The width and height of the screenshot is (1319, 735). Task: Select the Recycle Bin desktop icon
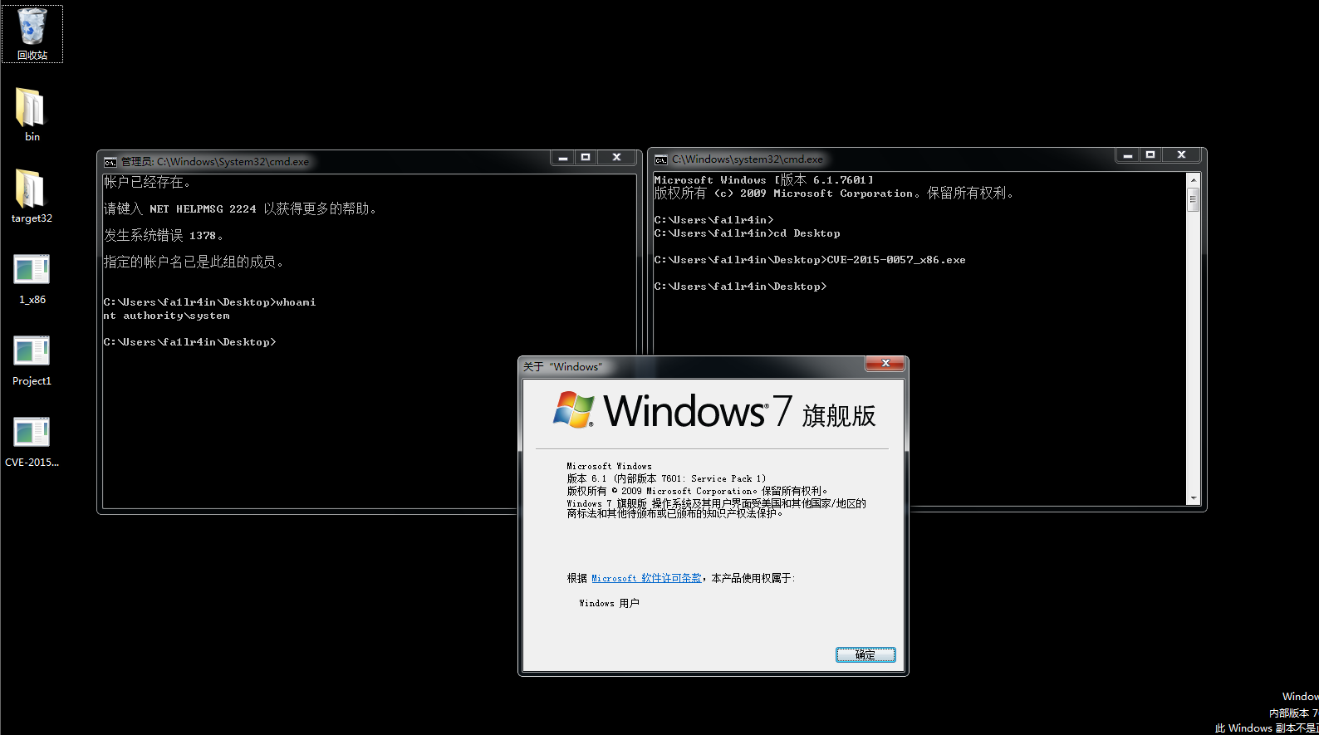pos(32,33)
